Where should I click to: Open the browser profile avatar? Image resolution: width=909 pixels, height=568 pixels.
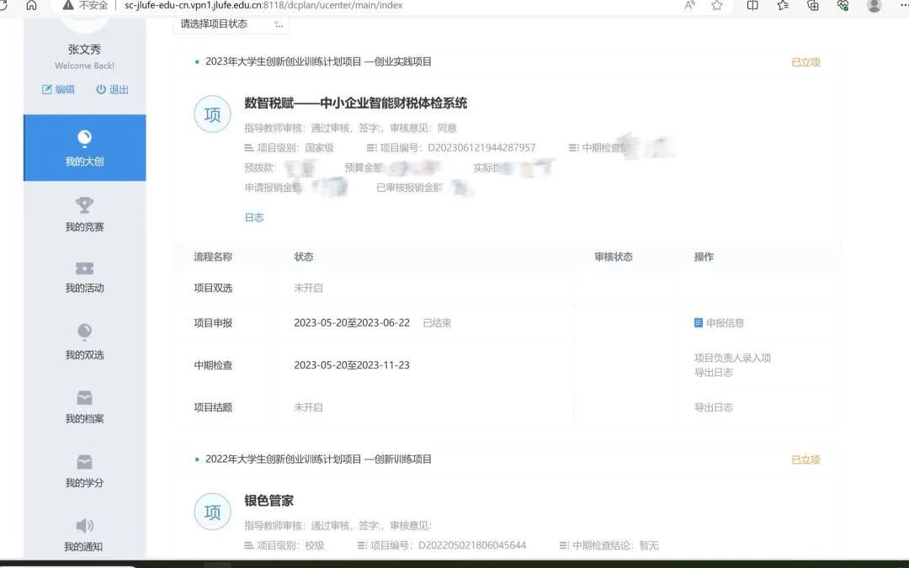click(874, 5)
